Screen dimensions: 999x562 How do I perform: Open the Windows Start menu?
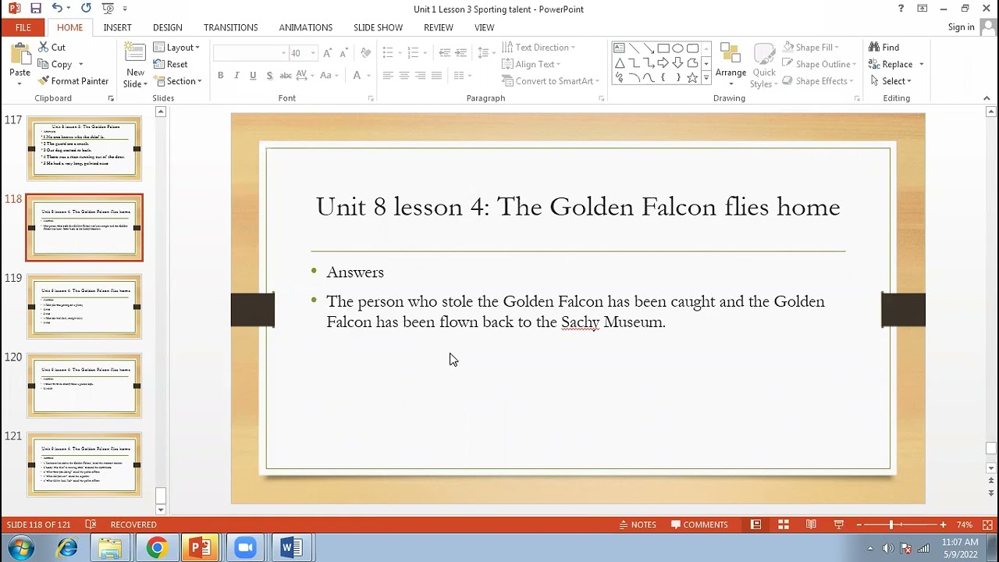(21, 548)
